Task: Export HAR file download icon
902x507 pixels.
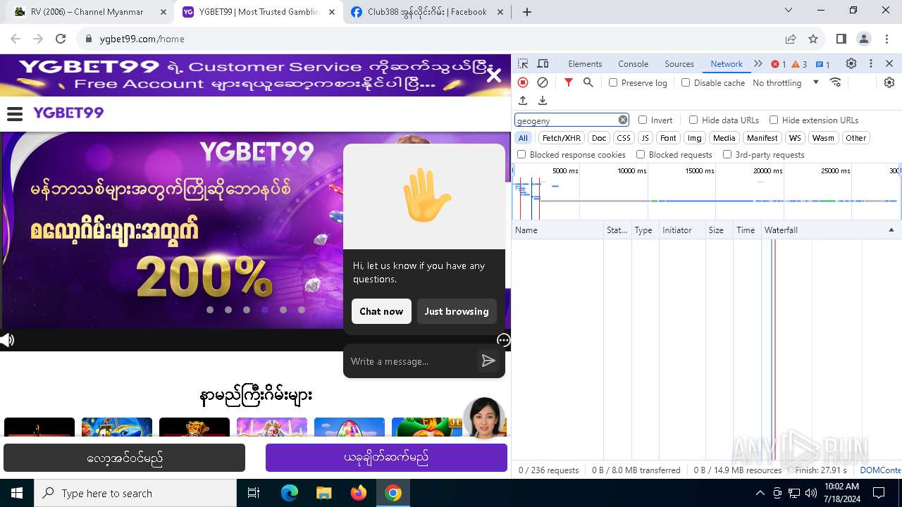Action: 543,101
